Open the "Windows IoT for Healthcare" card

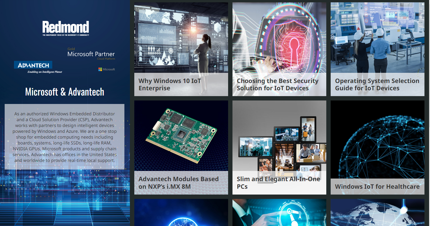tap(378, 148)
